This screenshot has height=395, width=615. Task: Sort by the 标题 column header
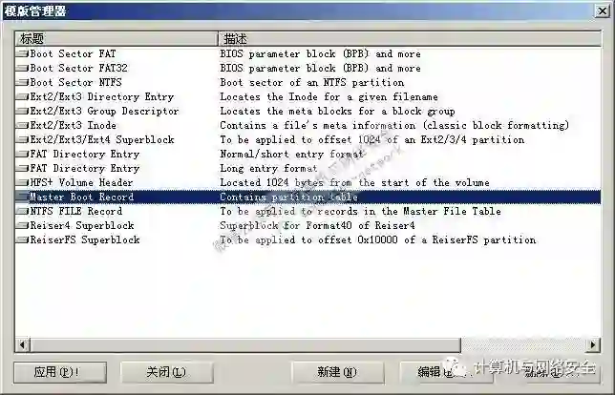117,39
